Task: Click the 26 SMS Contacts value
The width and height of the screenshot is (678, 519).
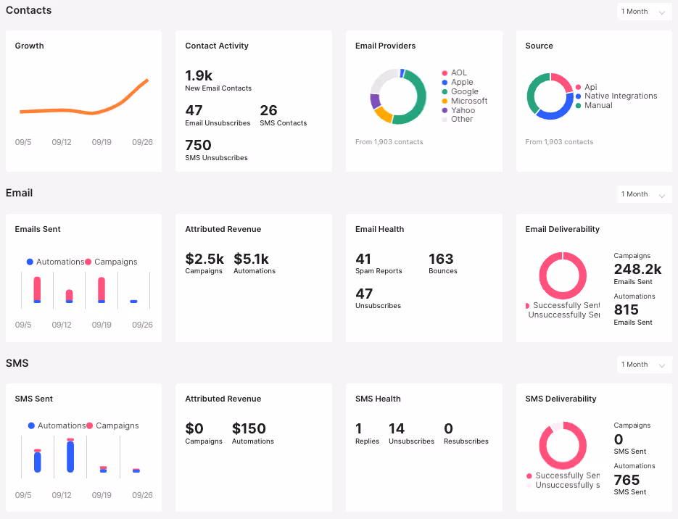Action: click(268, 111)
